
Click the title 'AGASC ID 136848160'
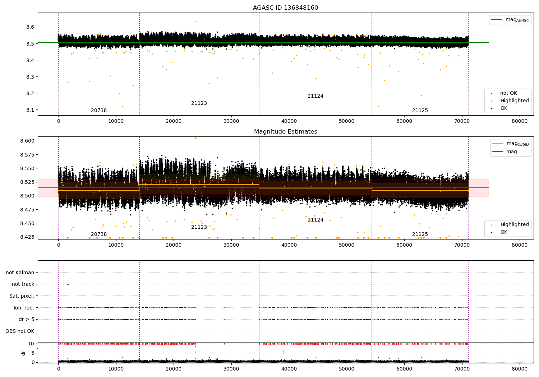click(x=285, y=8)
